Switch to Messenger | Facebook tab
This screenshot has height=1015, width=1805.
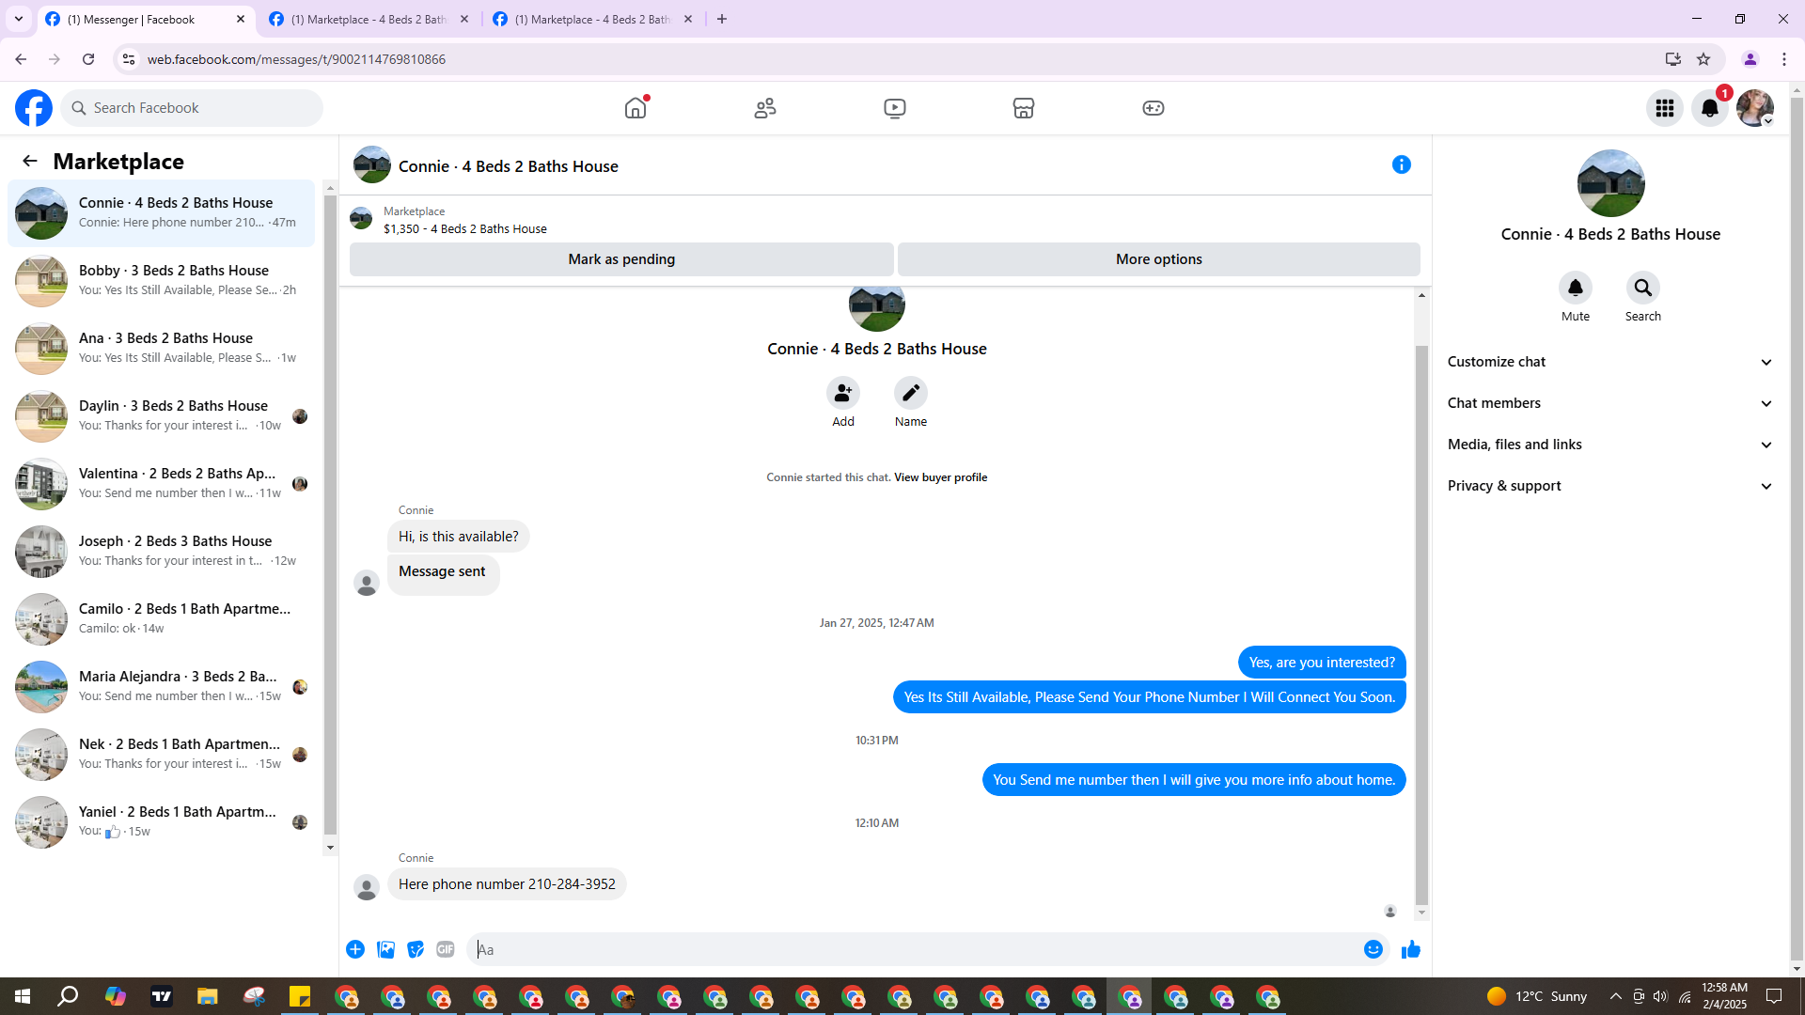pyautogui.click(x=146, y=19)
